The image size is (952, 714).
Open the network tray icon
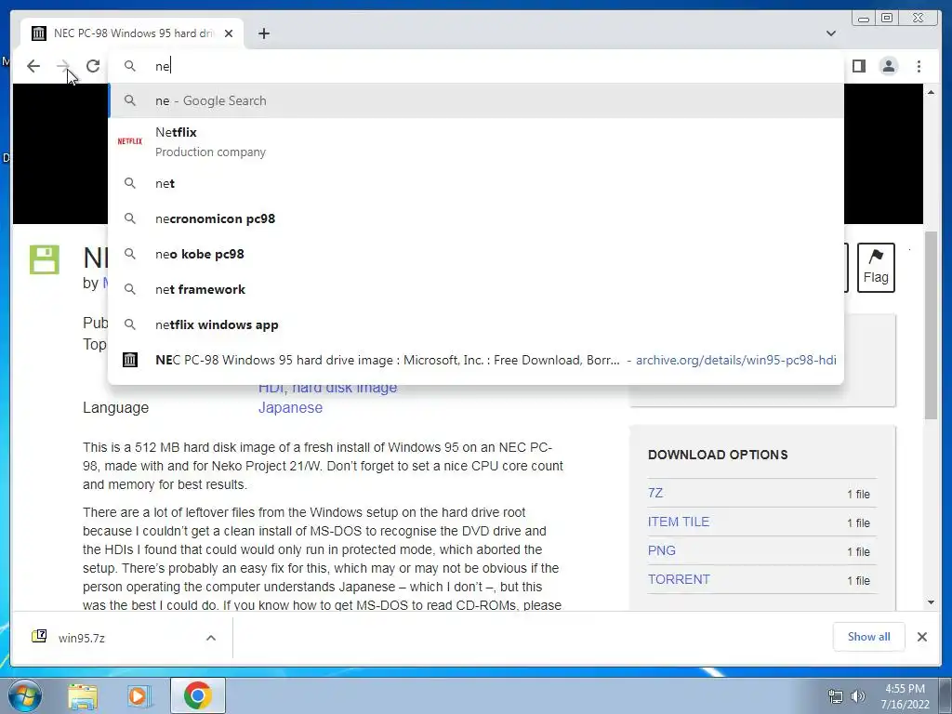[836, 696]
